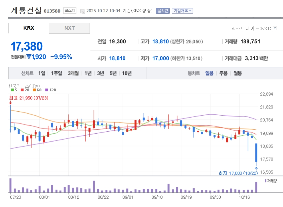The width and height of the screenshot is (283, 207).
Task: Select the 5년 line chart
Action: (113, 73)
